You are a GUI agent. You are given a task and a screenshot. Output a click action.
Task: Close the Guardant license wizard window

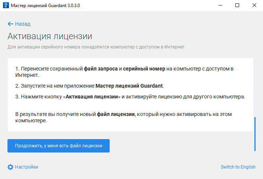(254, 6)
